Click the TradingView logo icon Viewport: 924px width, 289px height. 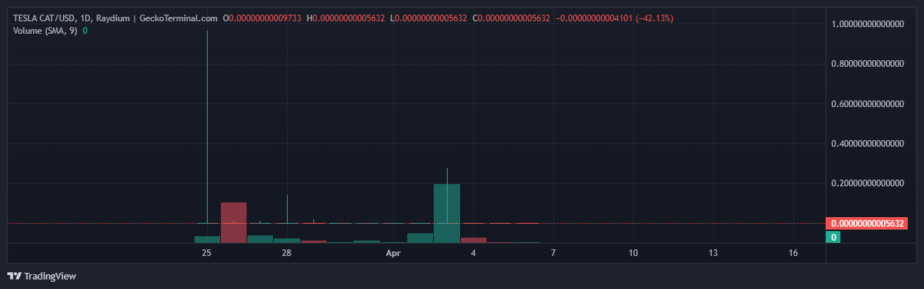click(14, 276)
